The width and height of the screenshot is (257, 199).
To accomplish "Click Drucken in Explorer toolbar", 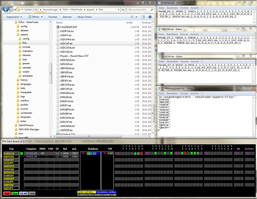I will click(x=53, y=17).
